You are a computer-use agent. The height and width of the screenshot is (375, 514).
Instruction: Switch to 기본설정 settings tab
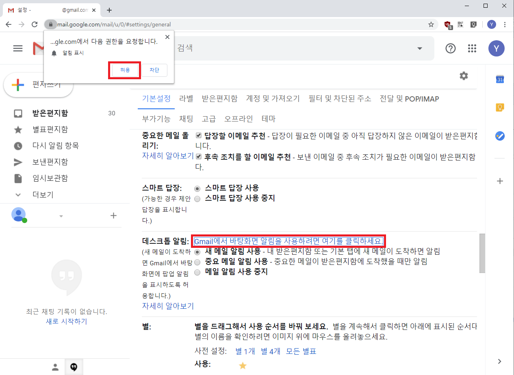tap(156, 99)
